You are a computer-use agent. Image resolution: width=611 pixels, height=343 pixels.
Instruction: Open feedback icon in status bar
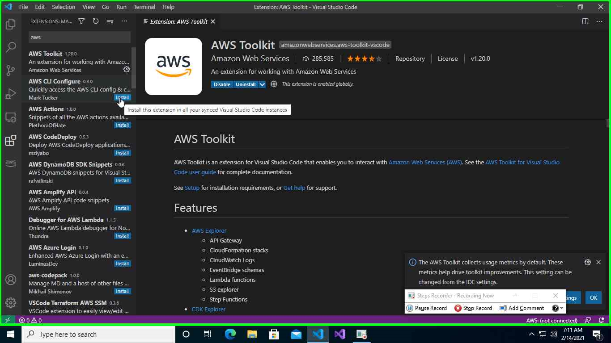588,320
